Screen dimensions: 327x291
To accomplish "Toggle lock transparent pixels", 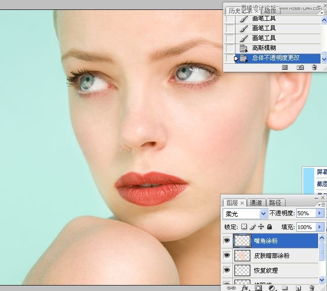I will point(244,227).
